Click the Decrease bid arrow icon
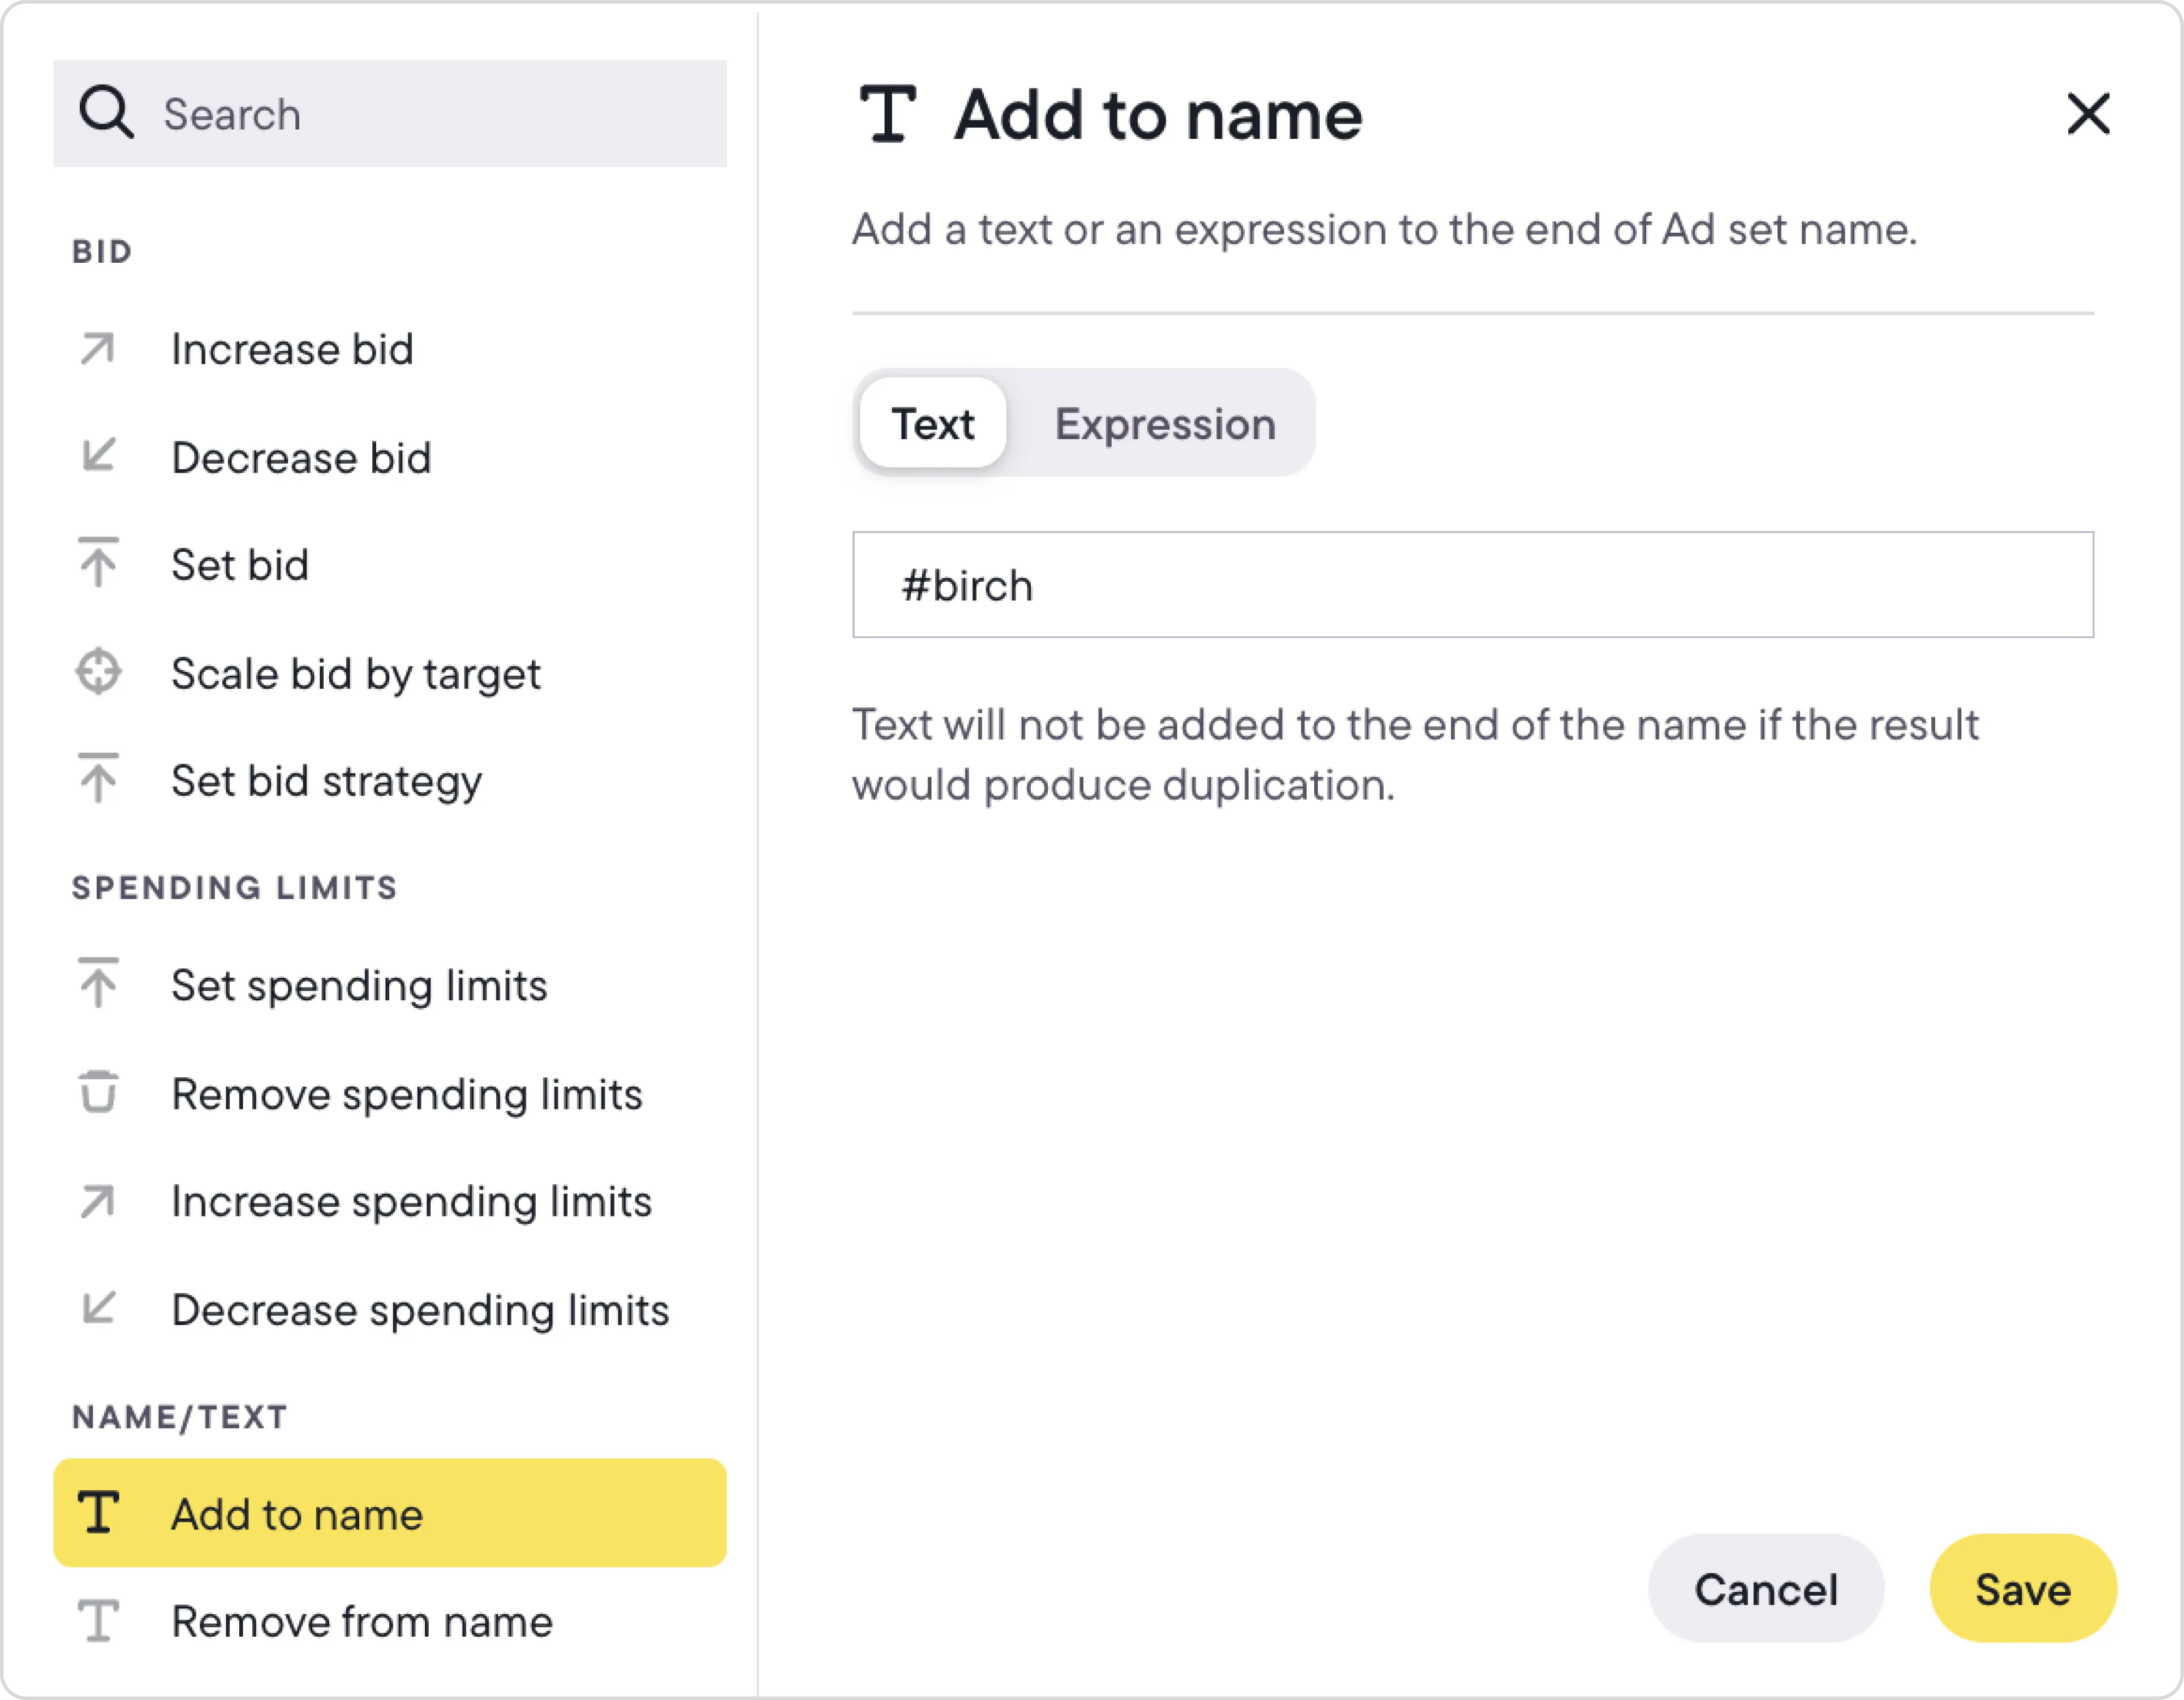 click(x=98, y=456)
